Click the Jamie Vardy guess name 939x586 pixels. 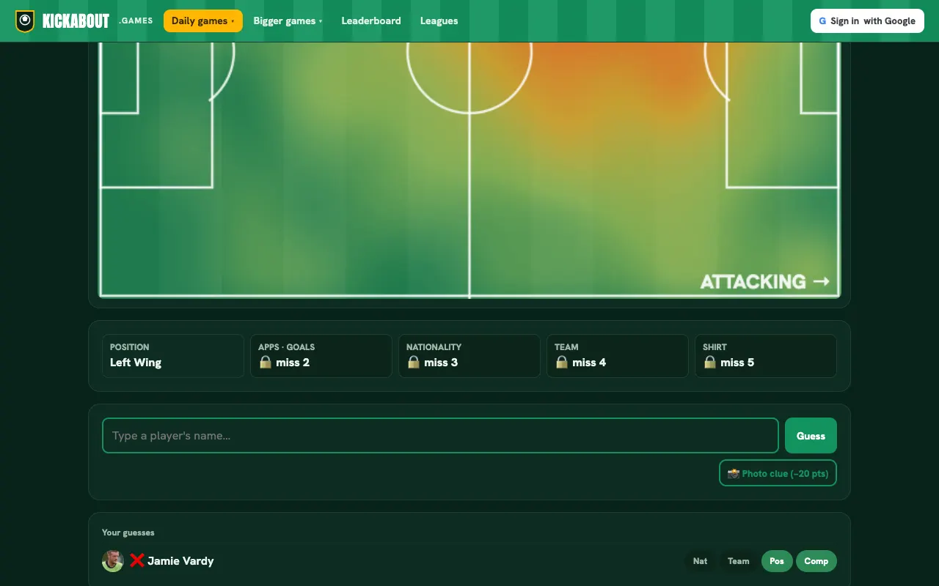(x=180, y=561)
